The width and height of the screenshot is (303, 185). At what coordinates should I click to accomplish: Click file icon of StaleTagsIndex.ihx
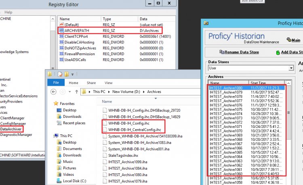click(105, 155)
